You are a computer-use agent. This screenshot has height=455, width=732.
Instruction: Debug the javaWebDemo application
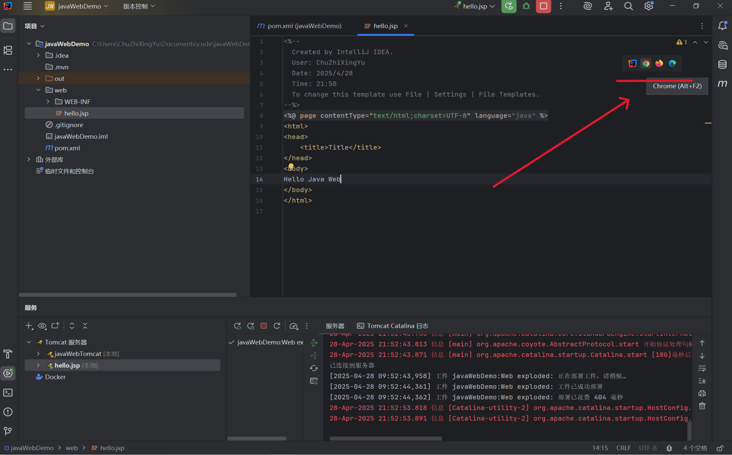[x=526, y=6]
